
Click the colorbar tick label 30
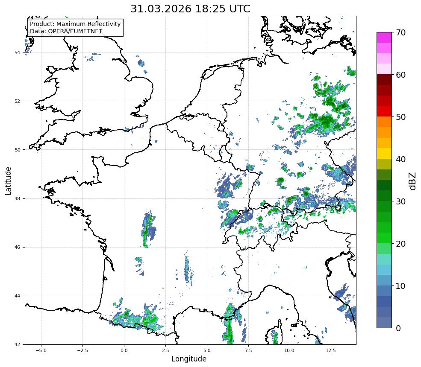(x=400, y=201)
